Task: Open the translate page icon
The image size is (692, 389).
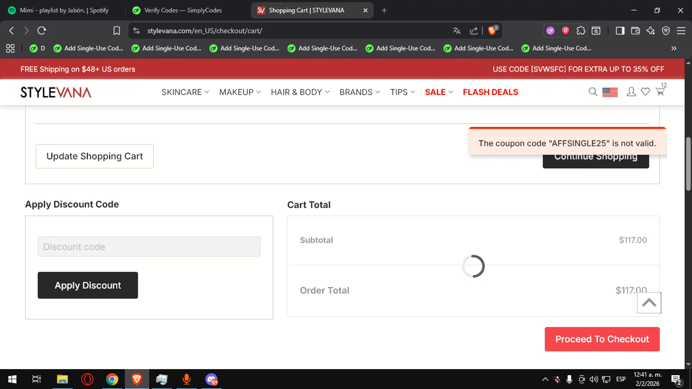Action: click(x=457, y=30)
